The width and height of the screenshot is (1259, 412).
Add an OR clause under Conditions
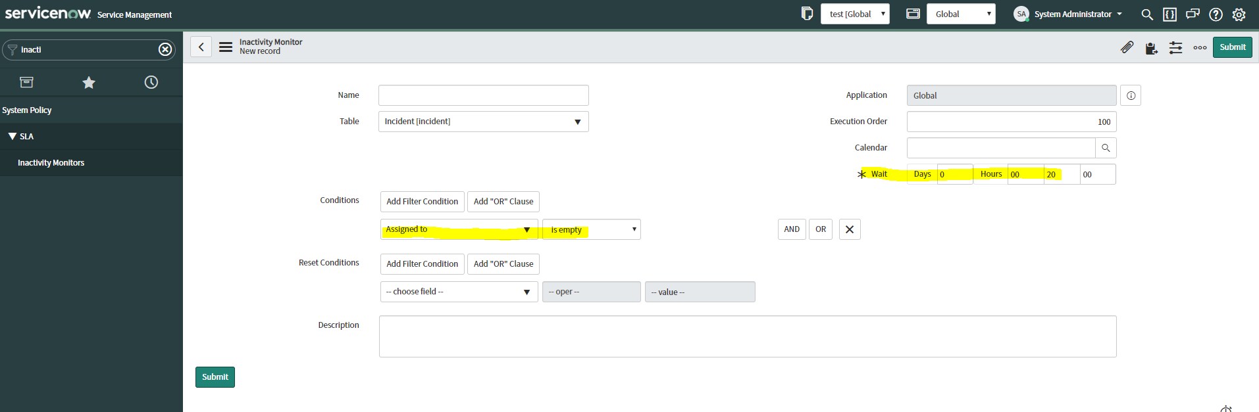pos(503,202)
